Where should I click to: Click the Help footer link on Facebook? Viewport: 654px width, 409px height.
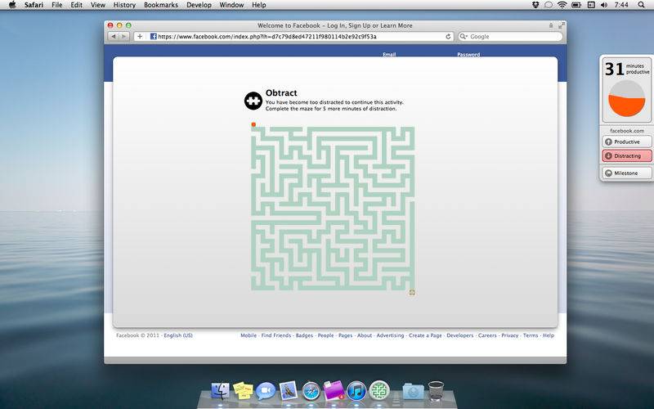(x=549, y=335)
